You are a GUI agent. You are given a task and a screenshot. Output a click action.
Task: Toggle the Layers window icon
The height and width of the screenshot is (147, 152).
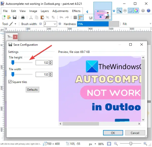click(x=130, y=10)
